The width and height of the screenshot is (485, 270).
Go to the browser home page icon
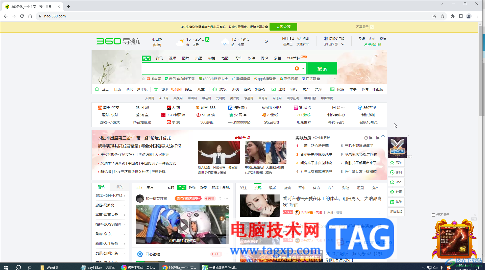30,16
